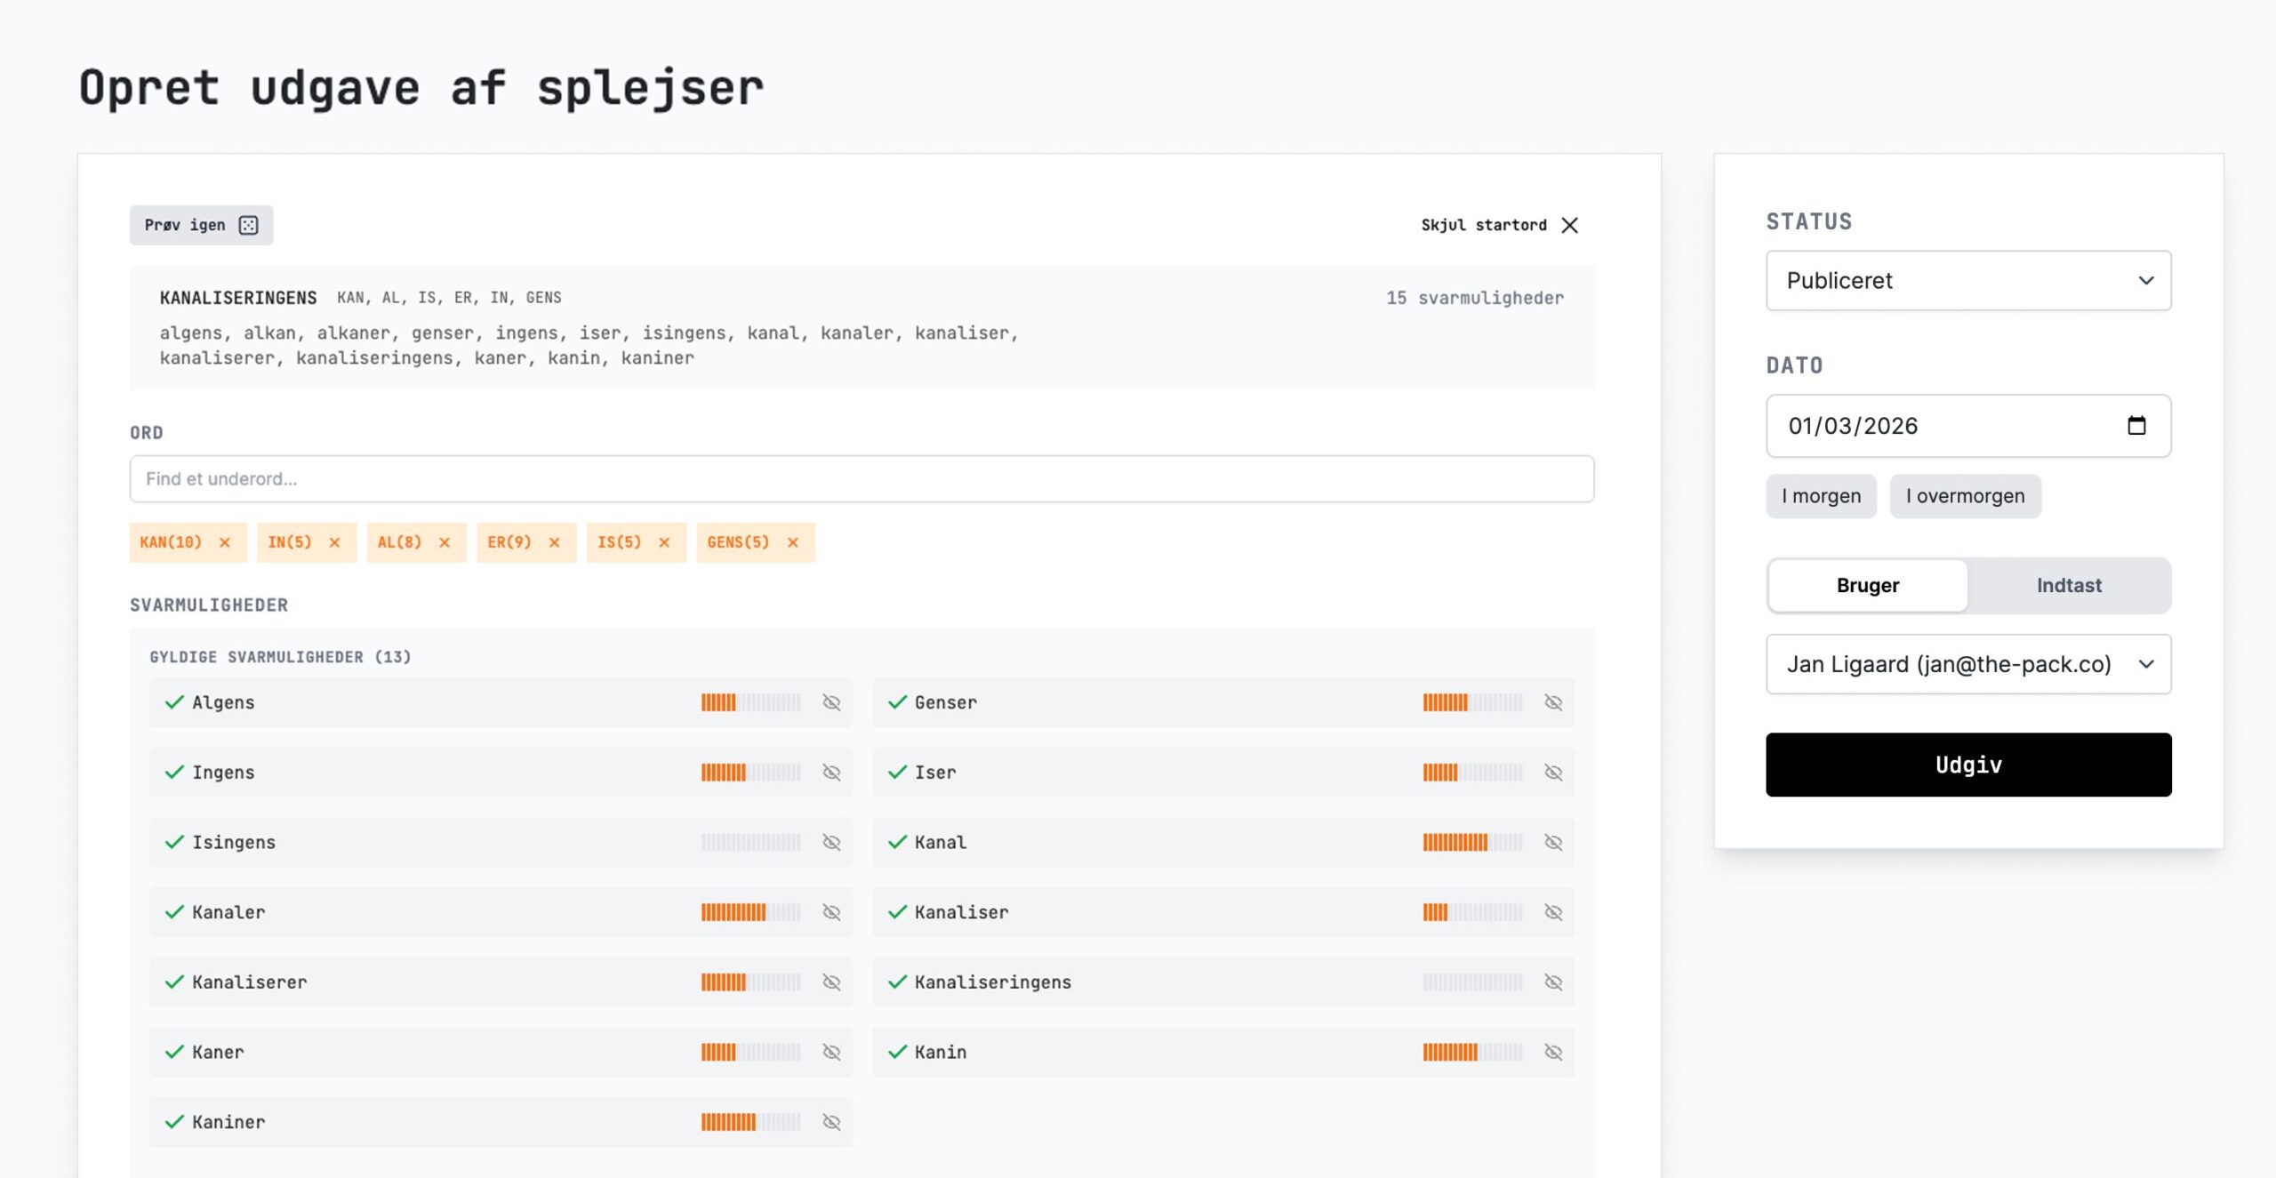Image resolution: width=2276 pixels, height=1178 pixels.
Task: Remove the AL(8) tag
Action: tap(445, 542)
